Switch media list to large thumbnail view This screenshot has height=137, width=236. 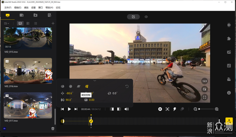point(20,23)
